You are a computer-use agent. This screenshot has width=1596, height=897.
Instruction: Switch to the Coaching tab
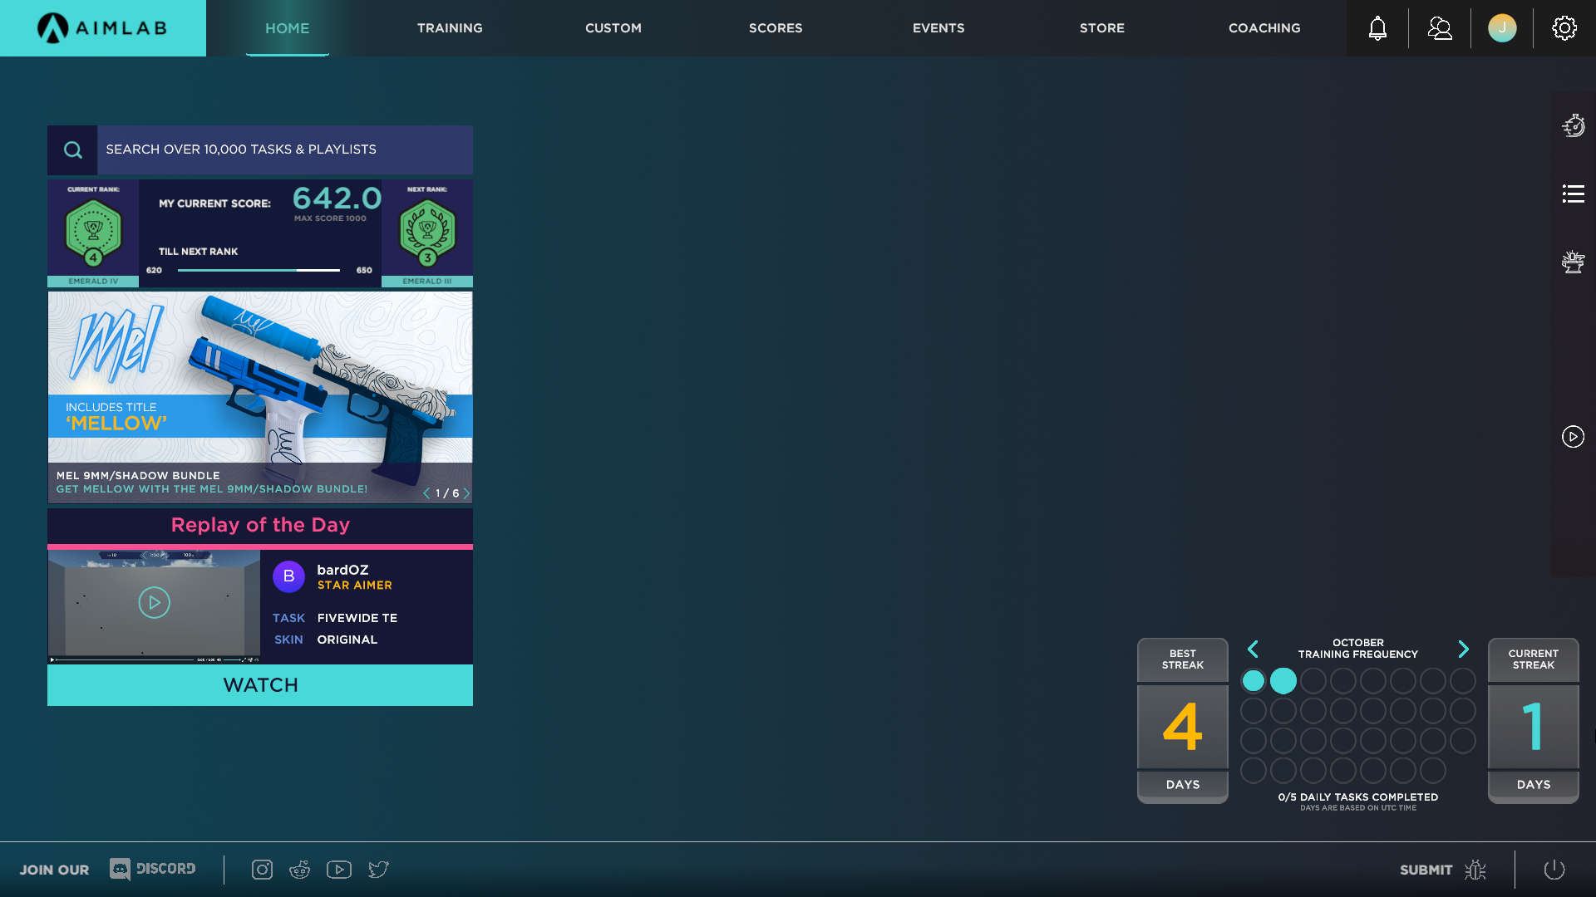point(1264,28)
